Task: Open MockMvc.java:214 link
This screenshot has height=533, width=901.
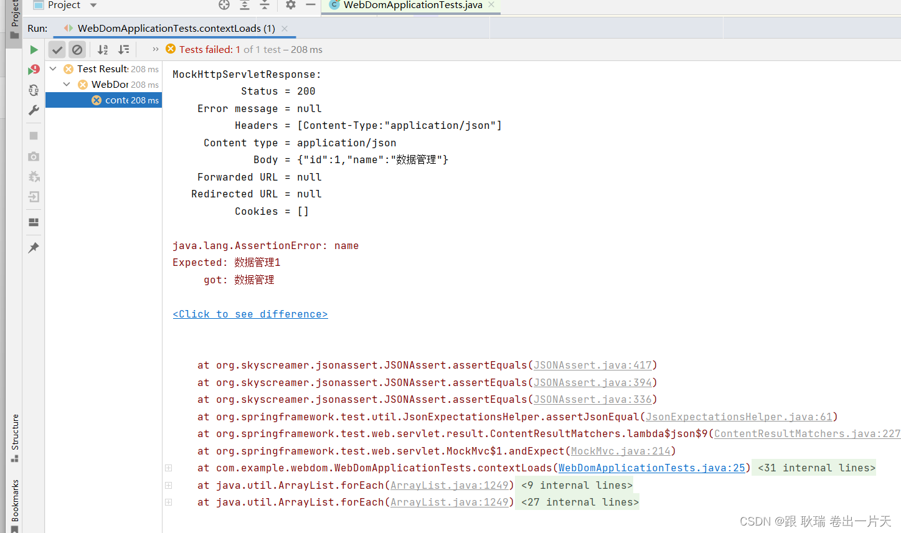Action: tap(621, 451)
